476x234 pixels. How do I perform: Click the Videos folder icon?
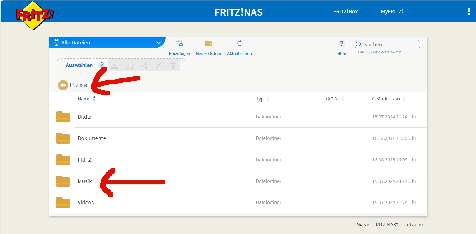63,202
